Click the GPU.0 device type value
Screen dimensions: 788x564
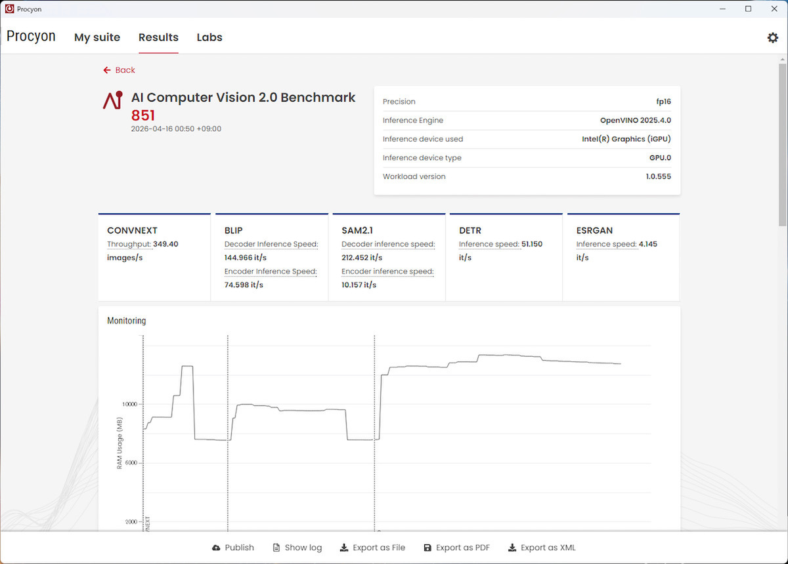[x=660, y=157]
